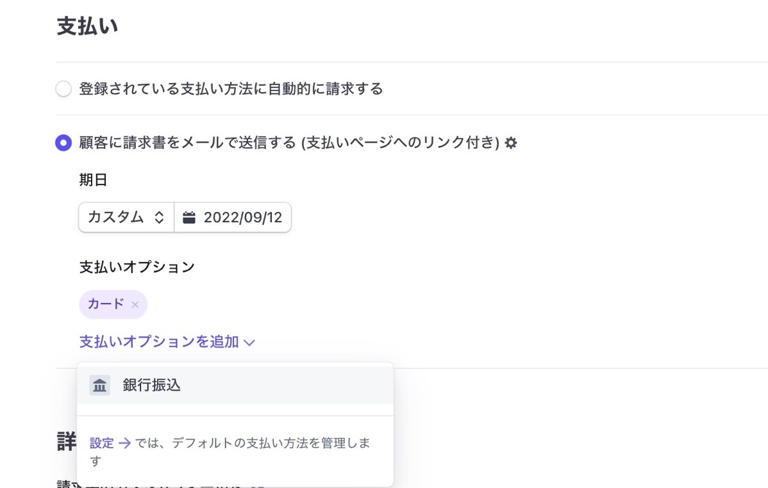Screen dimensions: 768x488
Task: Click the 2022/09/12 date text
Action: tap(243, 218)
